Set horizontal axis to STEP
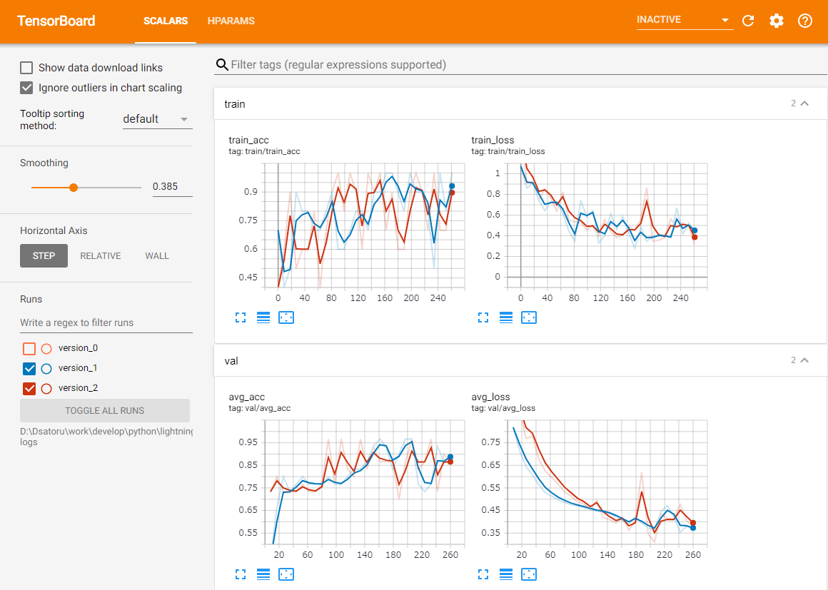Screen dimensions: 828x590 (44, 256)
